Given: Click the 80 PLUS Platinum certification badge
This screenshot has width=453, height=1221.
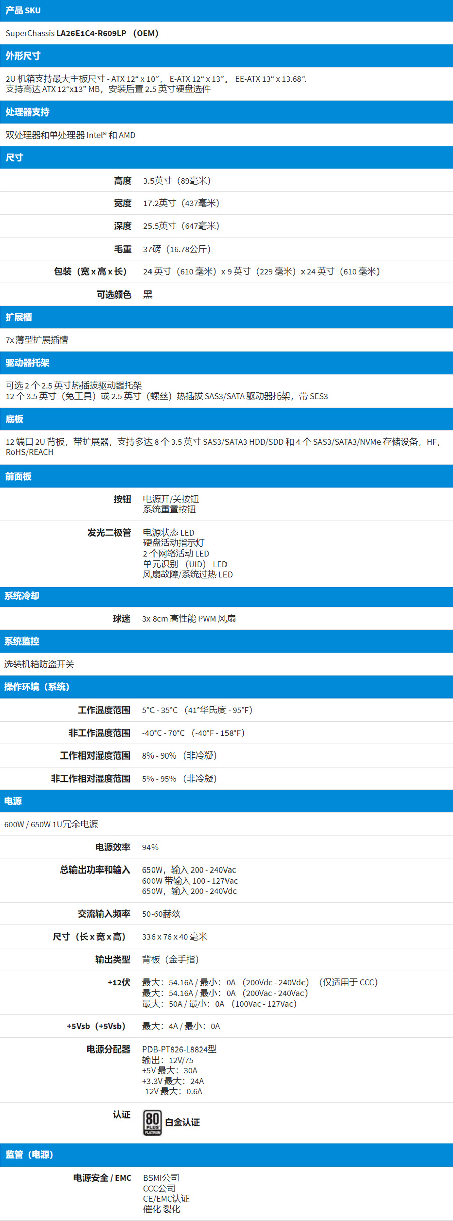Looking at the screenshot, I should [x=152, y=1122].
